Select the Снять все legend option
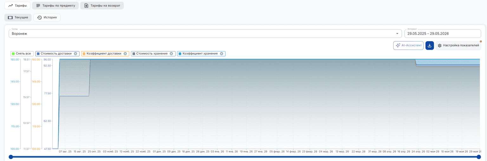Viewport: 487px width, 161px height. (22, 54)
